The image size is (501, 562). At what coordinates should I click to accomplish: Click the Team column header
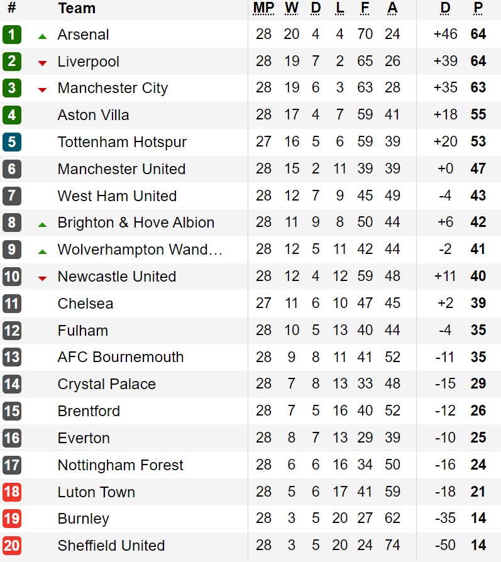(x=77, y=8)
